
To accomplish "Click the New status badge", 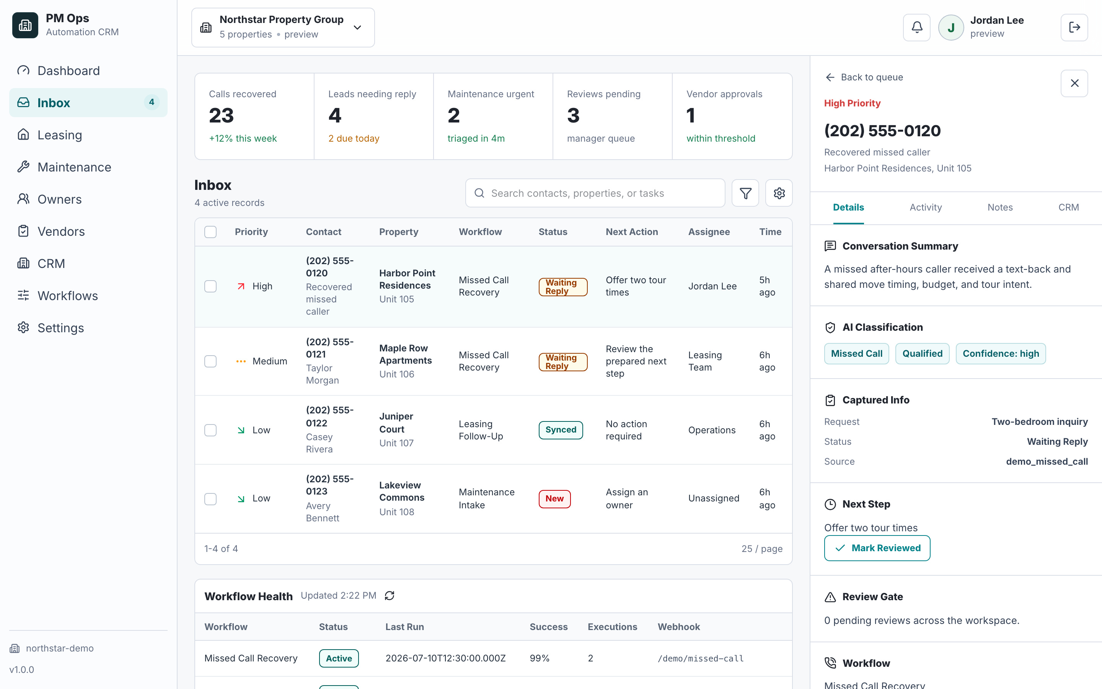I will 554,499.
